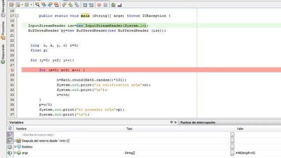Click the Find Next Occurrence icon

point(50,5)
